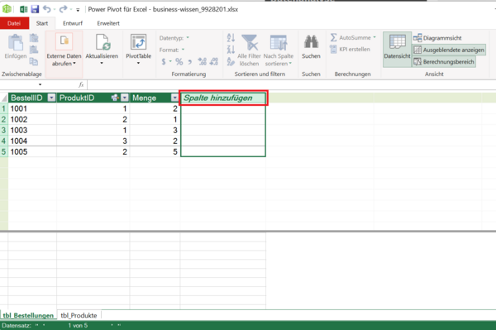The image size is (496, 330).
Task: Expand the Aktualisieren dropdown arrow
Action: (102, 64)
